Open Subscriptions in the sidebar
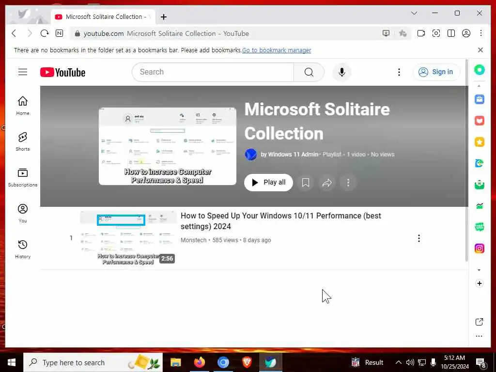 point(22,177)
